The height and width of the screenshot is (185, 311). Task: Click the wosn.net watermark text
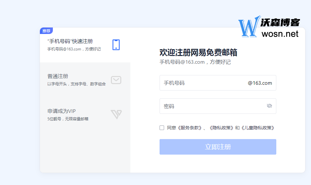tap(280, 34)
